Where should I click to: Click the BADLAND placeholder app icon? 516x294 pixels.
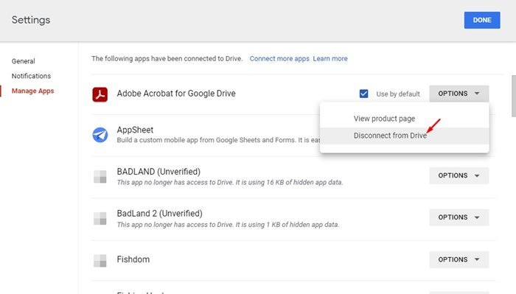(x=100, y=177)
